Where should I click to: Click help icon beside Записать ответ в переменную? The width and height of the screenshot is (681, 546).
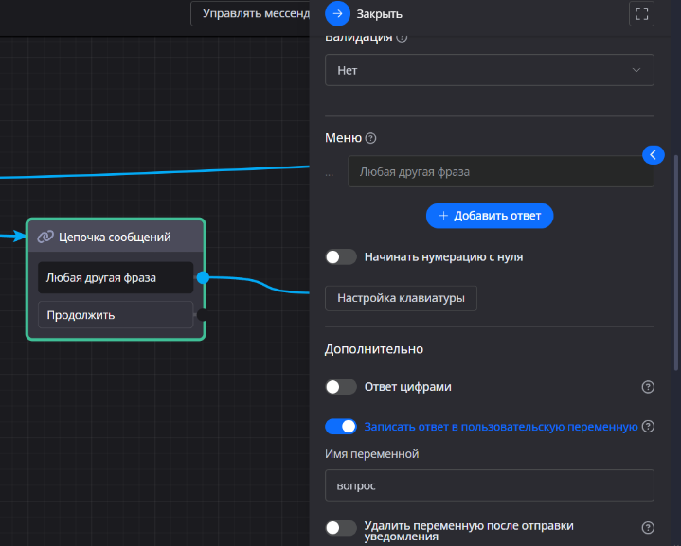tap(648, 427)
